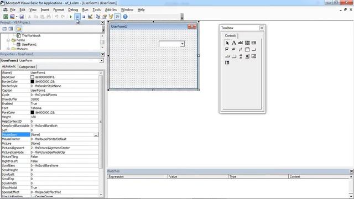Select the ListBox control in Toolbox
The height and width of the screenshot is (199, 354).
[254, 43]
